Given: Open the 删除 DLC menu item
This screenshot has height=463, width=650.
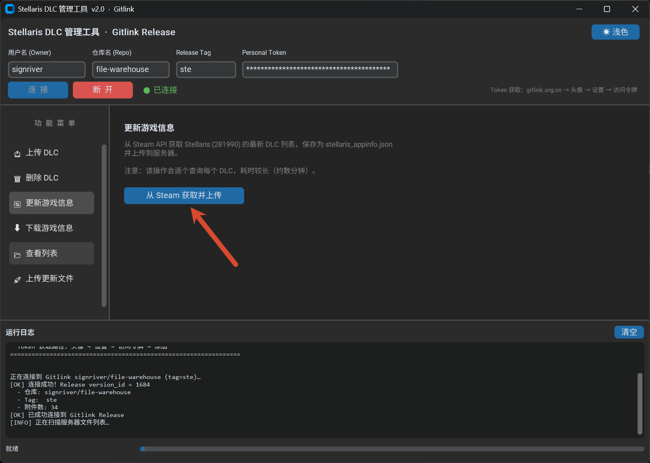Looking at the screenshot, I should 52,178.
